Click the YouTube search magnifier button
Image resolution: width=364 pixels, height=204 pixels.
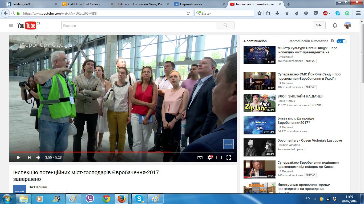[x=225, y=25]
